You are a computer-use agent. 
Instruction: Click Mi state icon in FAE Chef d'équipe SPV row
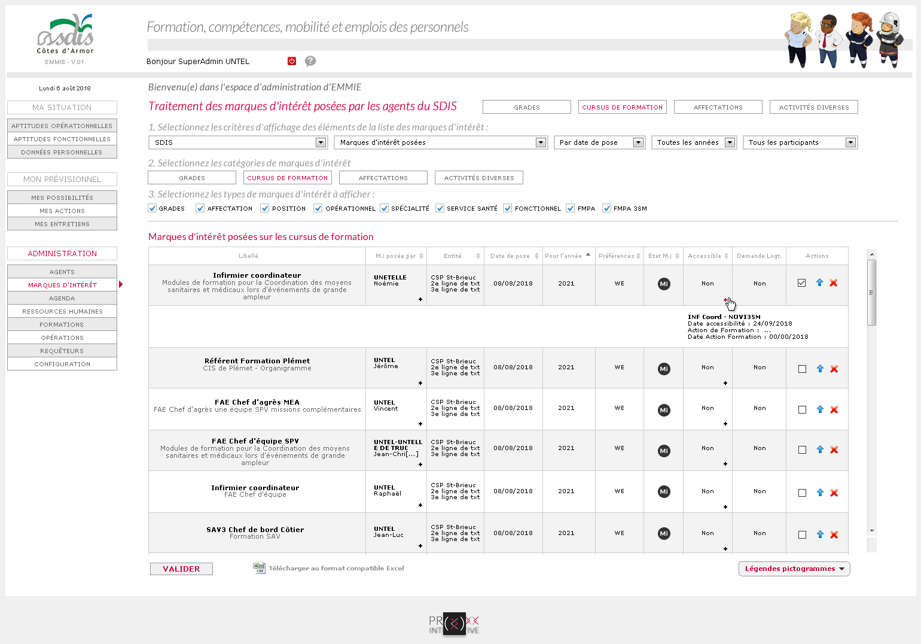click(664, 451)
